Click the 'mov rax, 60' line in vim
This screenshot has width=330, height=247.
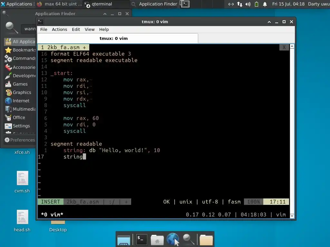tap(81, 118)
